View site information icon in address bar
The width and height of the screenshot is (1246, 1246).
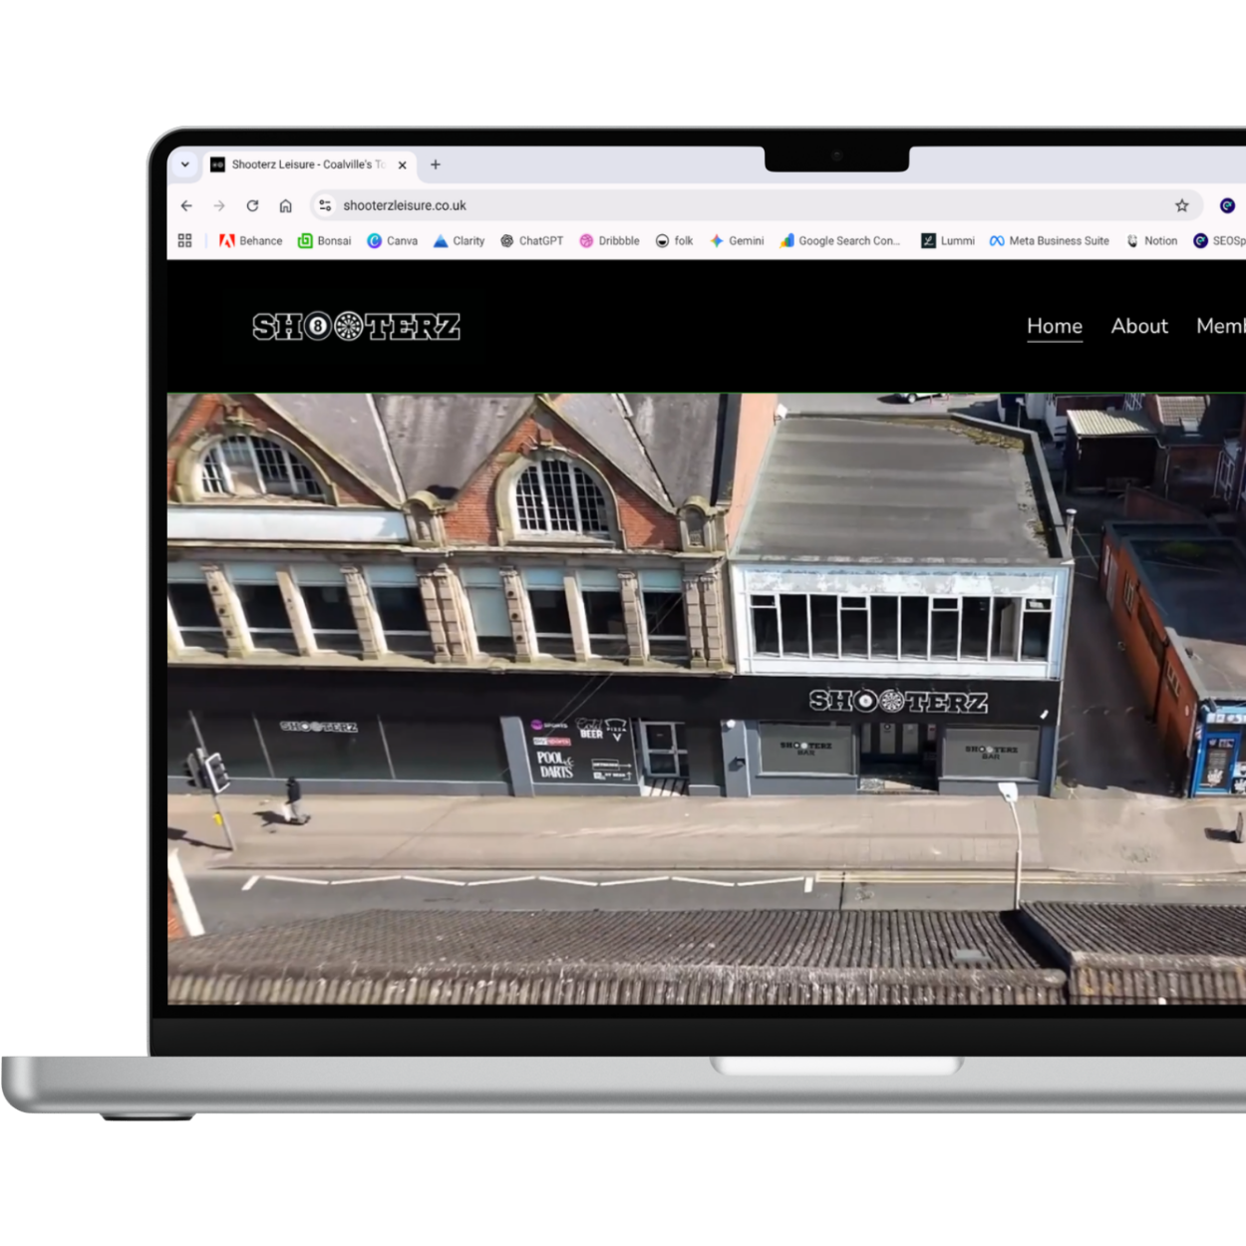325,205
